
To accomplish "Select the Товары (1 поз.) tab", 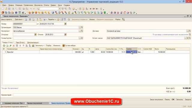I will [x=8, y=43].
